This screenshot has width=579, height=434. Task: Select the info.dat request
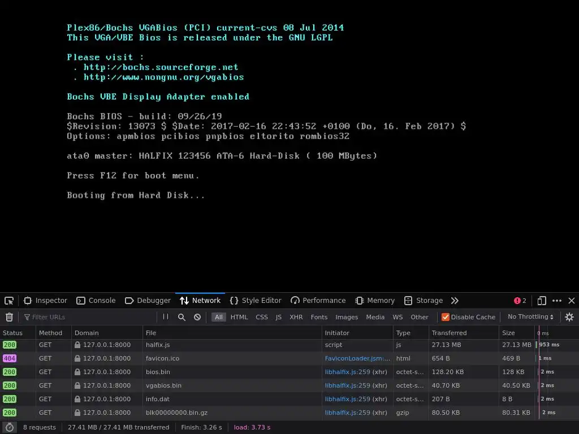pyautogui.click(x=289, y=399)
